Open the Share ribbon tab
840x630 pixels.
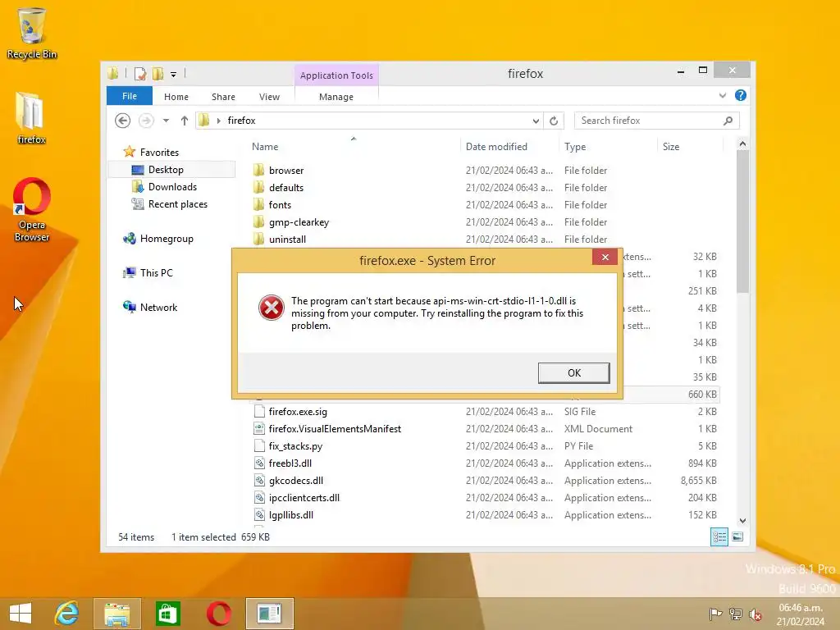tap(223, 97)
